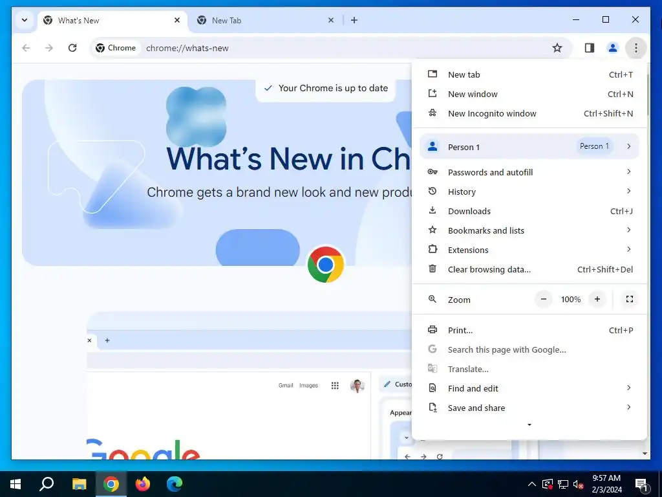Screen dimensions: 662x497
Task: Open the Windows Start menu
Action: pyautogui.click(x=16, y=484)
